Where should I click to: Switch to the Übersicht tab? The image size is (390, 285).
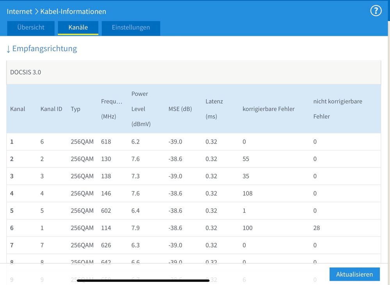(x=31, y=28)
